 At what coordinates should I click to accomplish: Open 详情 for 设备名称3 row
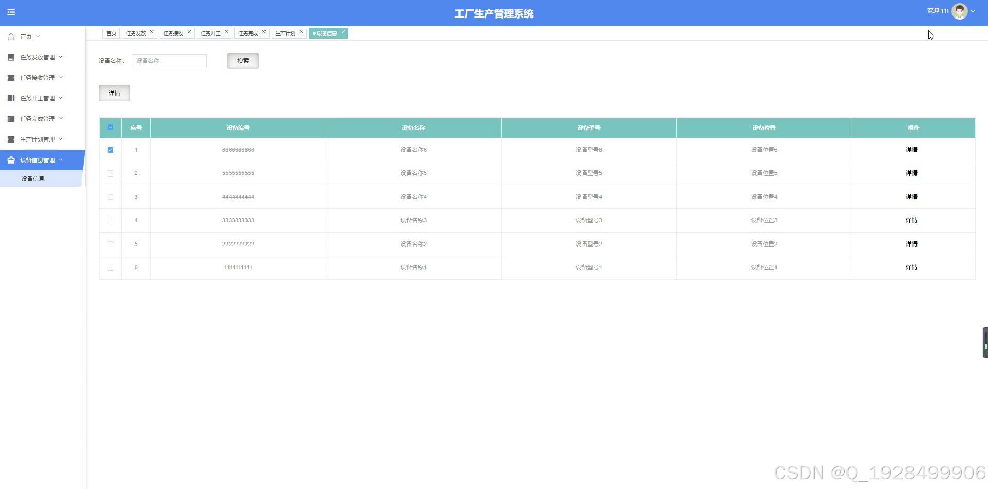[911, 220]
